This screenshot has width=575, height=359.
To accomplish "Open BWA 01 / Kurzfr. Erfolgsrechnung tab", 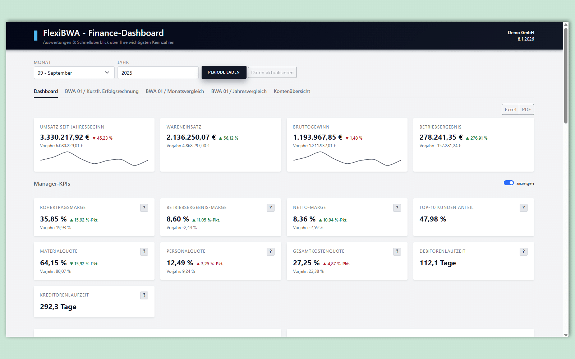I will 102,92.
